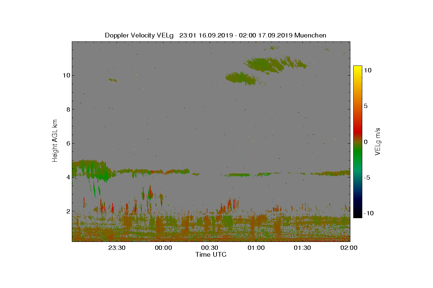Click colorbar tick label 5
Viewport: 433px width, 288px height.
(366, 106)
